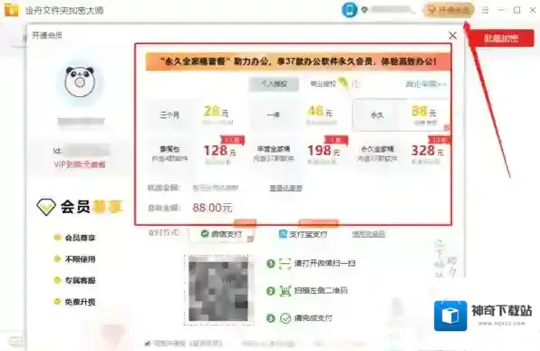The image size is (540, 351).
Task: Open the hamburger menu in the title bar
Action: click(485, 10)
